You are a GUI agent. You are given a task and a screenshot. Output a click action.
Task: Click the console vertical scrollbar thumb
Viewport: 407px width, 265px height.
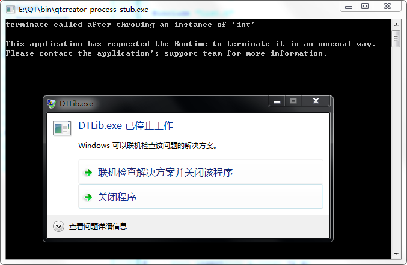point(396,38)
